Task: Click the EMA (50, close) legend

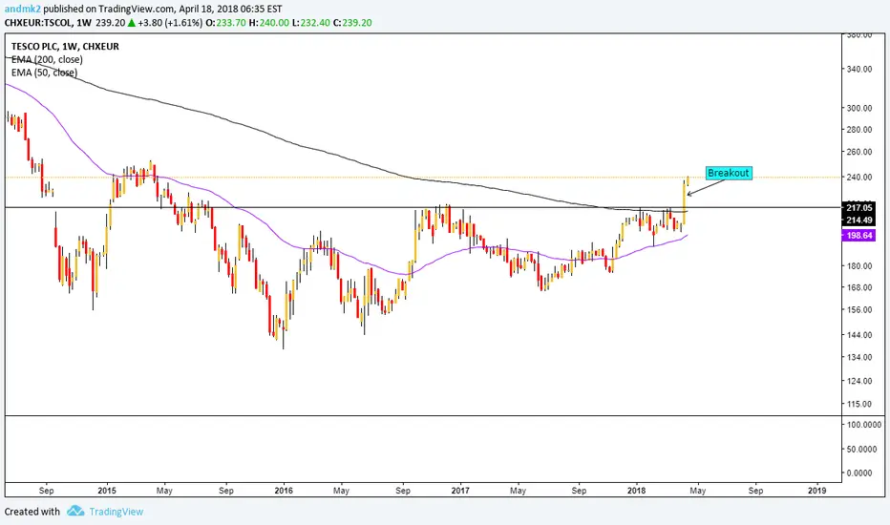Action: [x=44, y=73]
